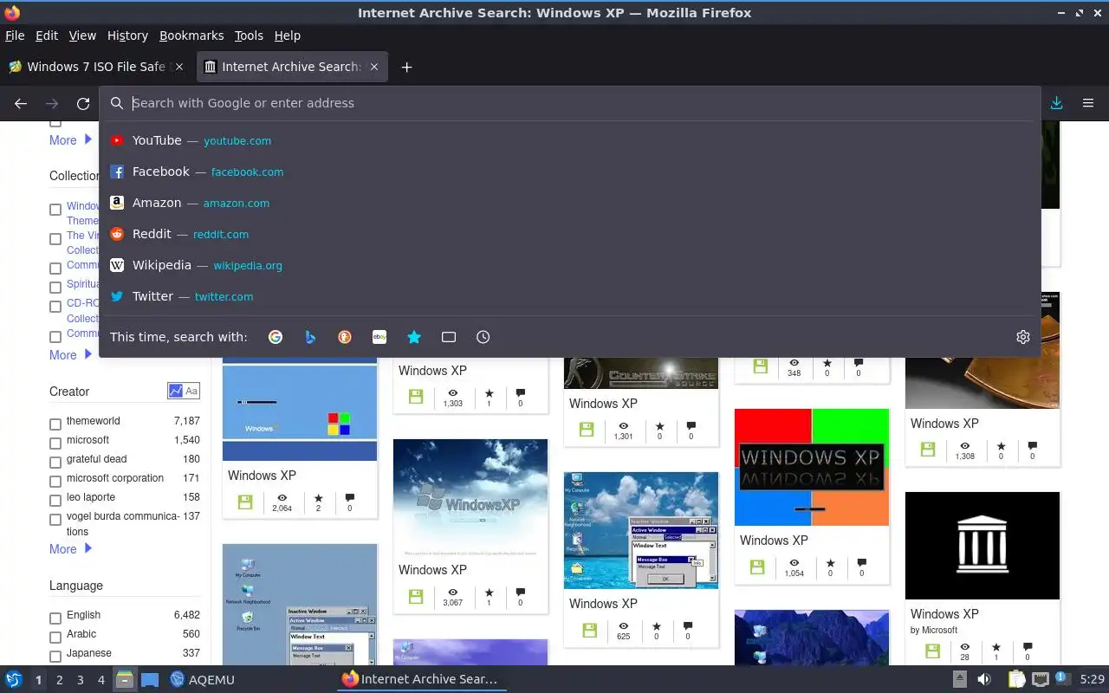The image size is (1109, 693).
Task: Close the Internet Archive Search tab
Action: [x=374, y=67]
